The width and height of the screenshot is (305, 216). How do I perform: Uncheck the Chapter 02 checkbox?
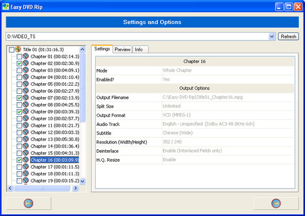19,63
